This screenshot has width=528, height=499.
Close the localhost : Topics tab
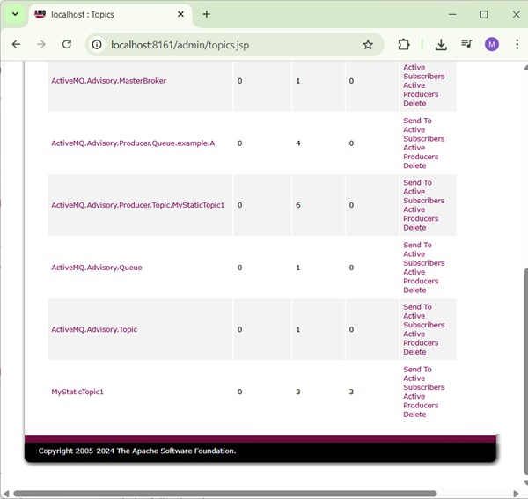click(x=180, y=14)
